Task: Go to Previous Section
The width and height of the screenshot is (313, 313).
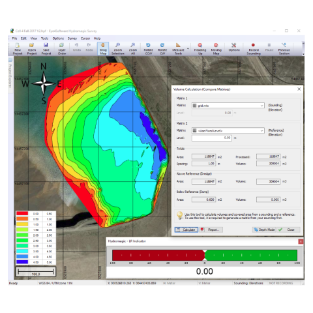Action: pyautogui.click(x=284, y=49)
